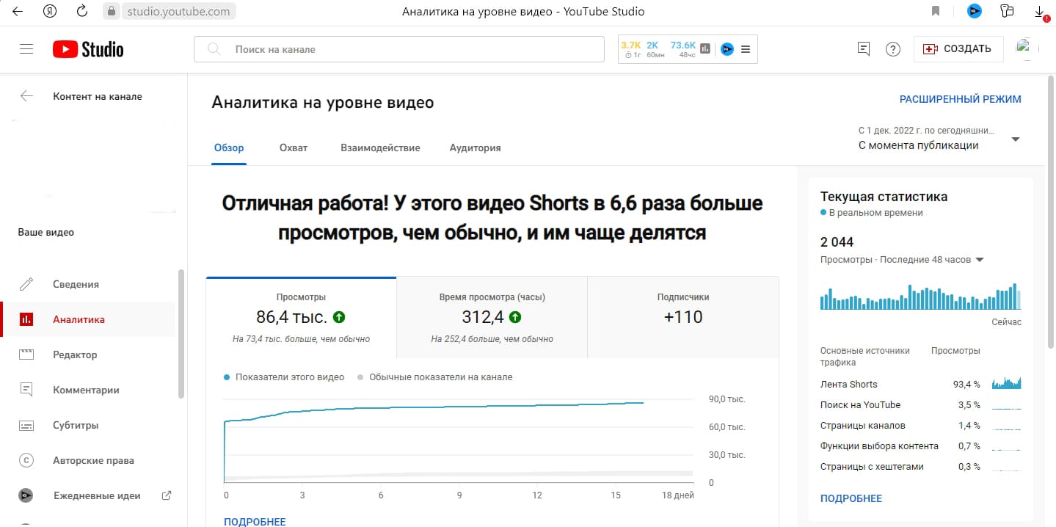Viewport: 1056px width, 527px height.
Task: Open the browser downloads icon
Action: click(x=1040, y=12)
